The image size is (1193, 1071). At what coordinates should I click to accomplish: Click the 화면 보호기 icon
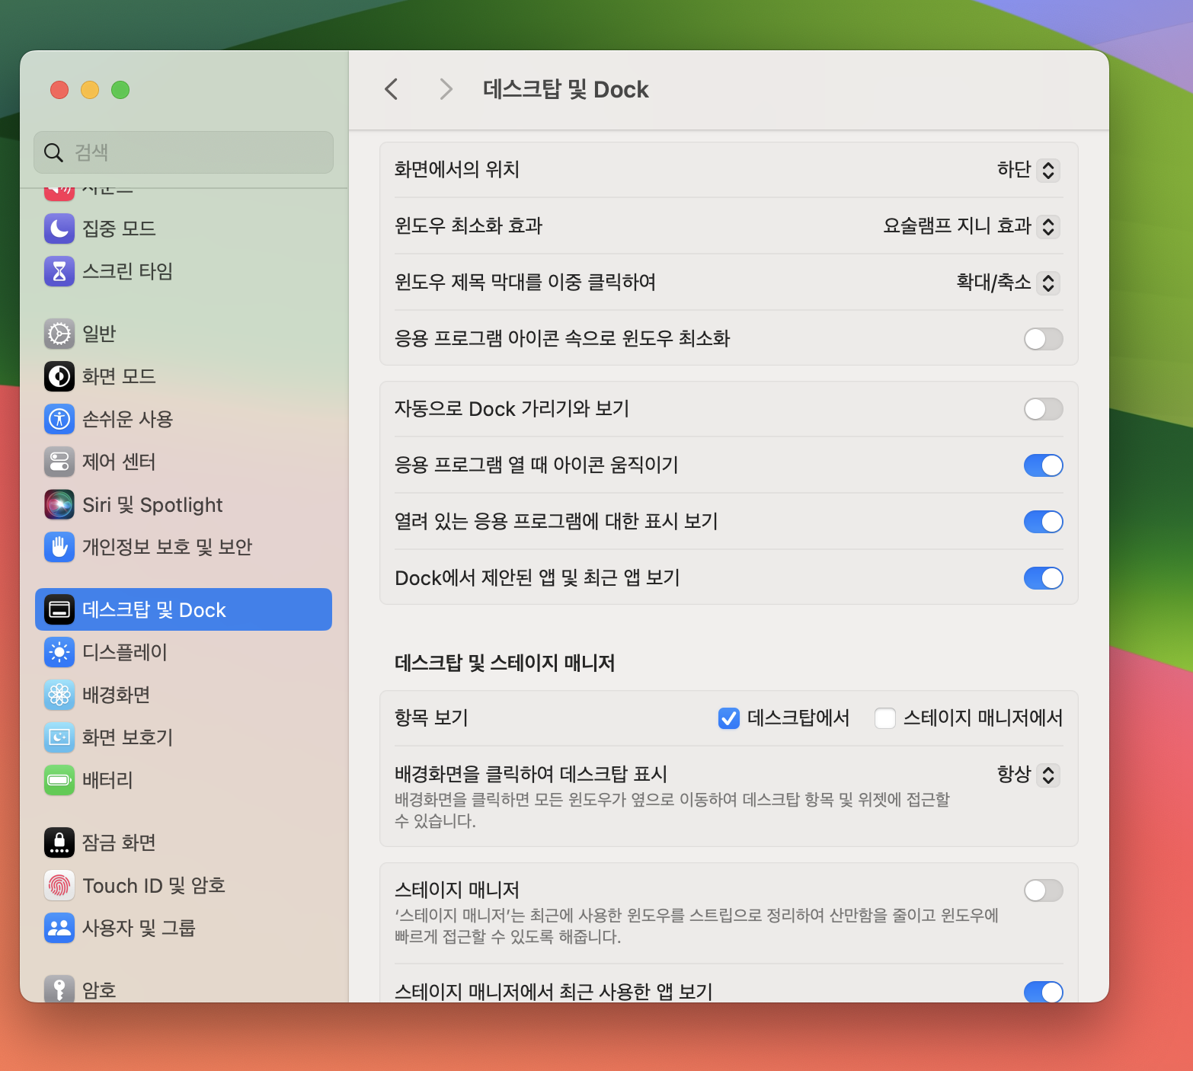(59, 737)
